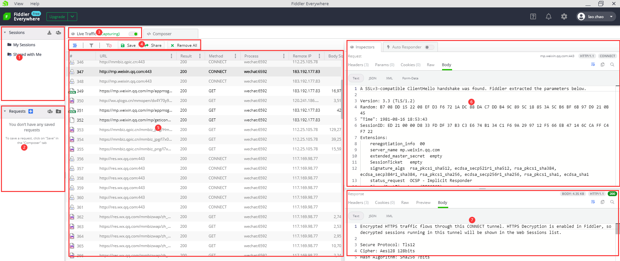Screen dimensions: 620x261
Task: Click the image icon on session row 364
Action: coord(72,236)
